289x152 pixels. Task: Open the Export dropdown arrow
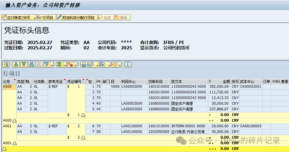coord(109,65)
